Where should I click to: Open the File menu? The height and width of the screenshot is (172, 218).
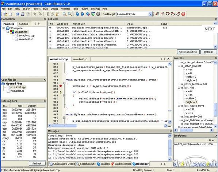[x=4, y=9]
